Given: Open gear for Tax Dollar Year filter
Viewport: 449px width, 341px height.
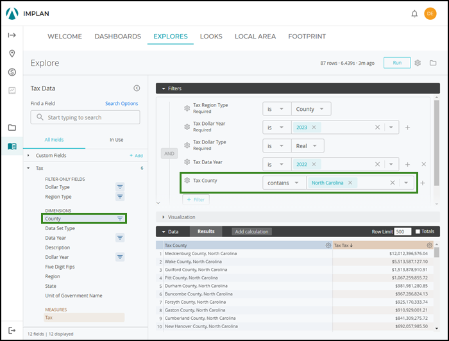Looking at the screenshot, I should (187, 127).
